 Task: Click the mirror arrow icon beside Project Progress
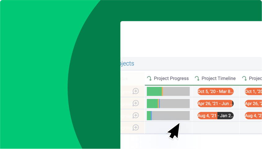tap(149, 78)
